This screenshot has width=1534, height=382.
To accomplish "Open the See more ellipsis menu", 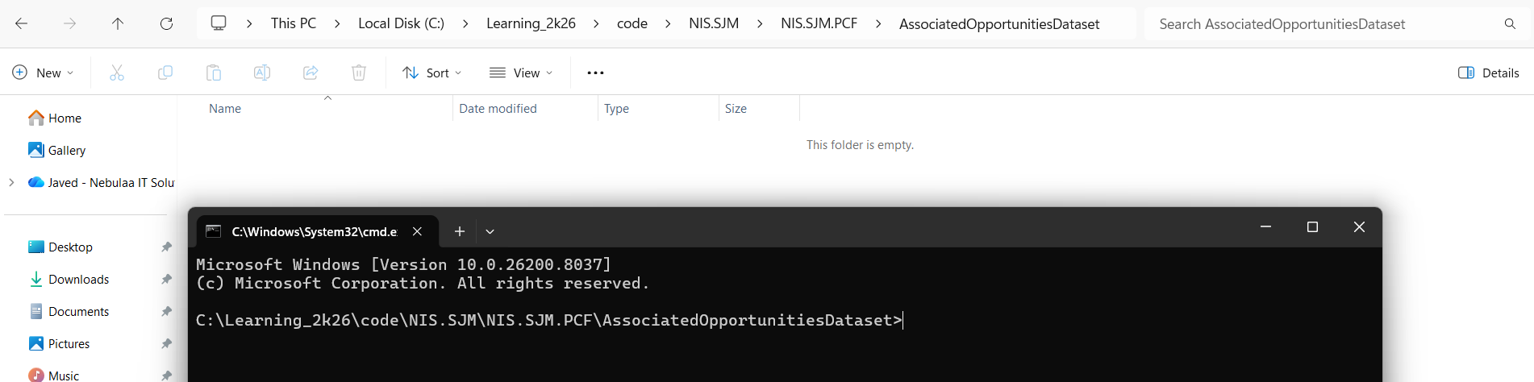I will pos(595,73).
